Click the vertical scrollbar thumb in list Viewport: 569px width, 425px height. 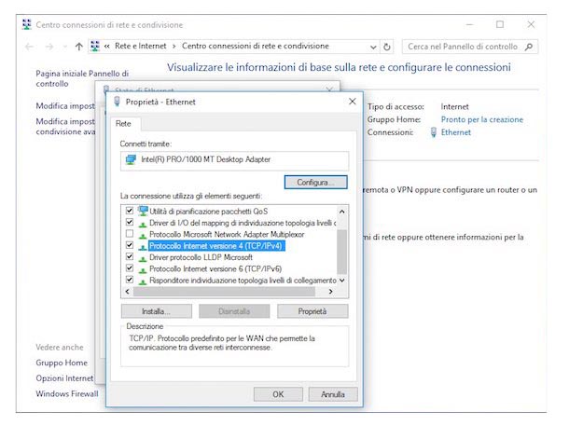(x=341, y=252)
